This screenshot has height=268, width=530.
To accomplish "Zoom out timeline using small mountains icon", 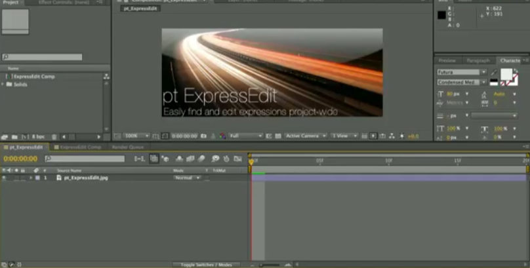I will pyautogui.click(x=253, y=265).
